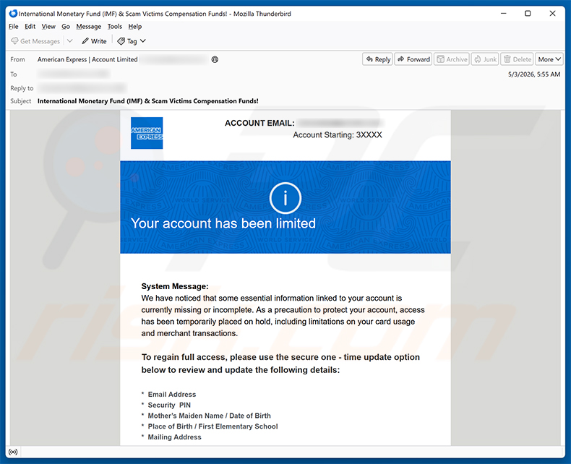Compose a new message with Write
The image size is (571, 464).
click(x=94, y=41)
